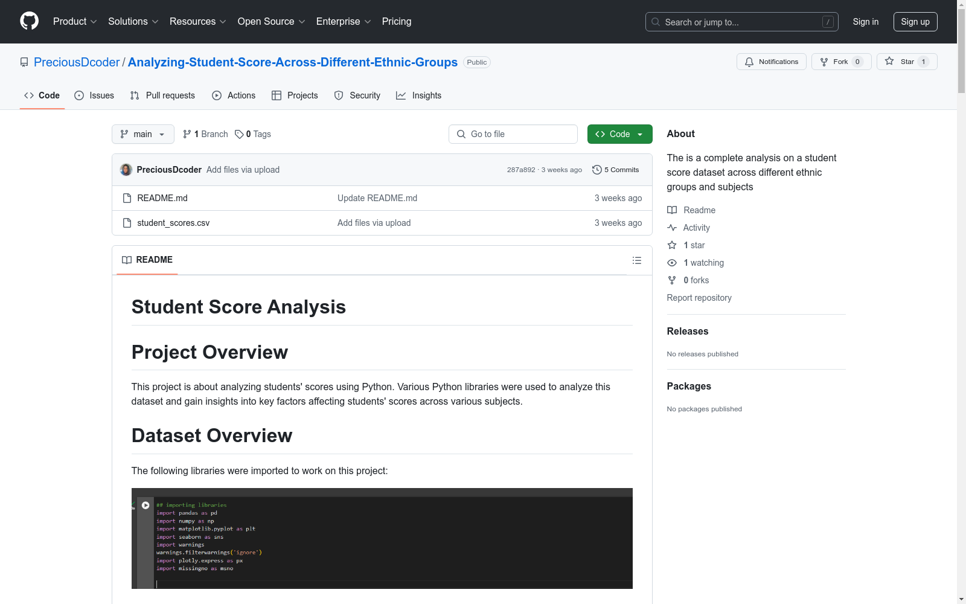View the 0 Tags link
The height and width of the screenshot is (604, 966).
(x=253, y=134)
